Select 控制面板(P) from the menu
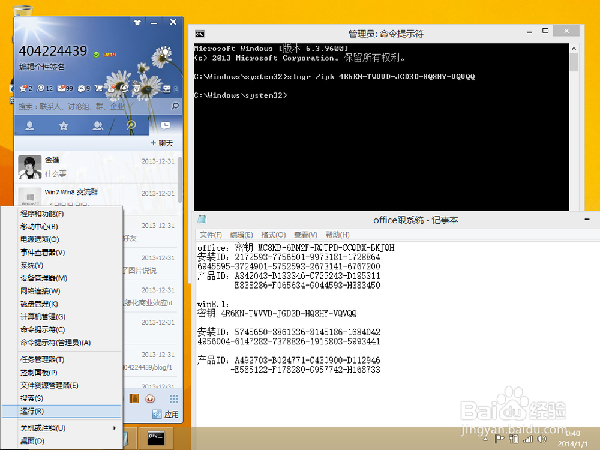Image resolution: width=600 pixels, height=450 pixels. [62, 373]
